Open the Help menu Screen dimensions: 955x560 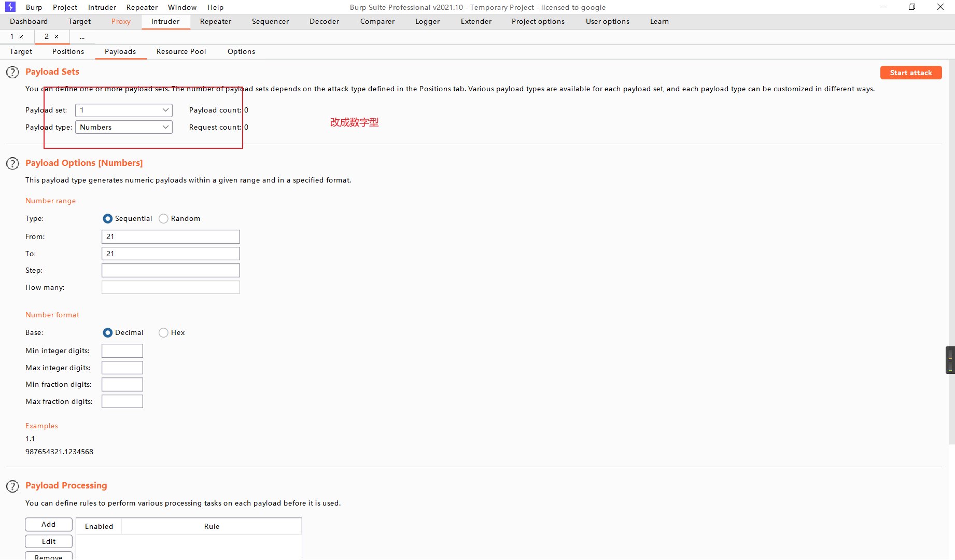click(215, 7)
